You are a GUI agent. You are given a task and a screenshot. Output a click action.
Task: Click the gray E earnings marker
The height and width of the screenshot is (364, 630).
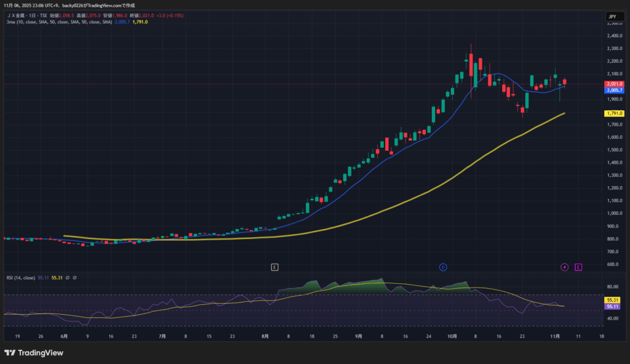pos(275,267)
